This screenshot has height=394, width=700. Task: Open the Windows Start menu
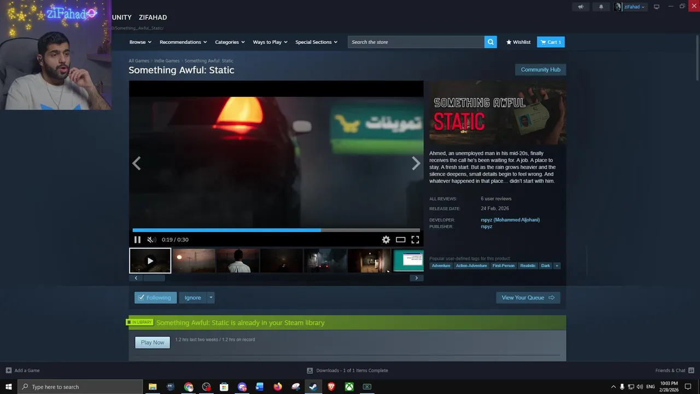coord(9,387)
